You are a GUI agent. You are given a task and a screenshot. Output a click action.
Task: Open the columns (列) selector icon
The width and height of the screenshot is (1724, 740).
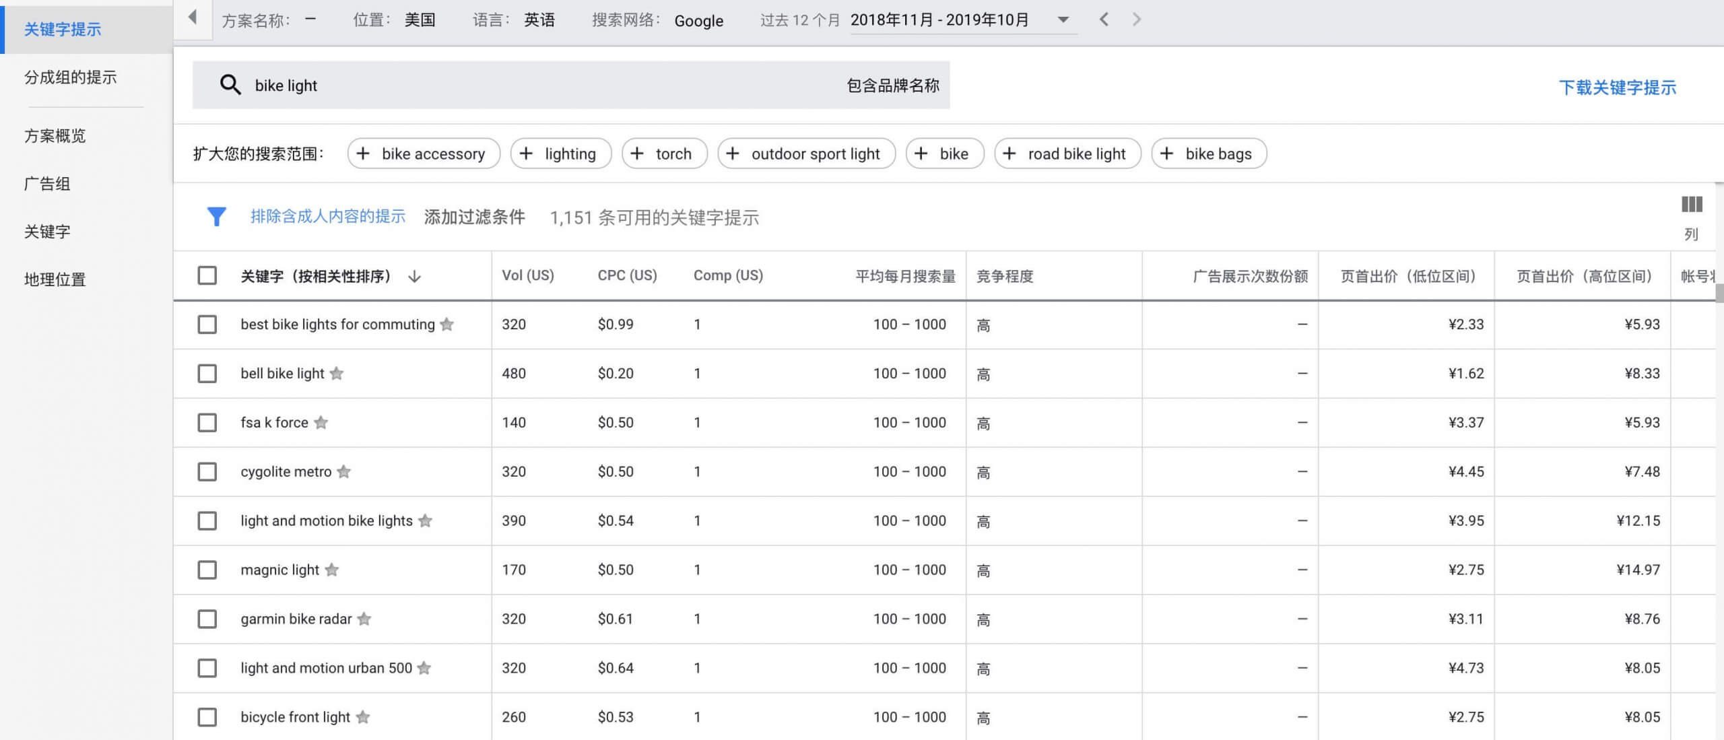coord(1691,205)
